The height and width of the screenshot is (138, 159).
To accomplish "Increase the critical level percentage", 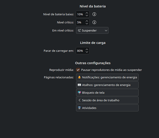I will click(x=87, y=21).
